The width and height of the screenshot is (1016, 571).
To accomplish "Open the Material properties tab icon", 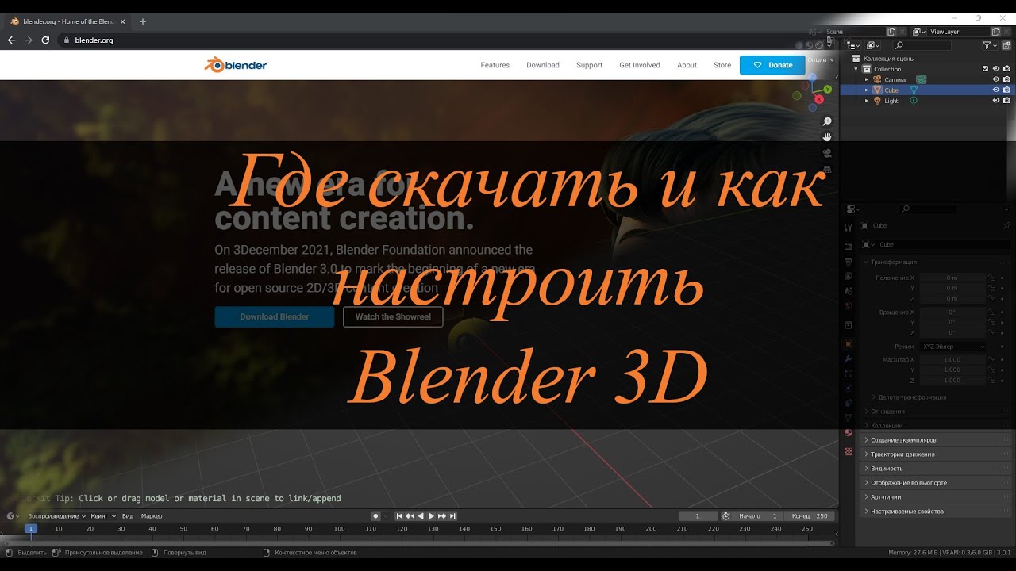I will coord(848,433).
